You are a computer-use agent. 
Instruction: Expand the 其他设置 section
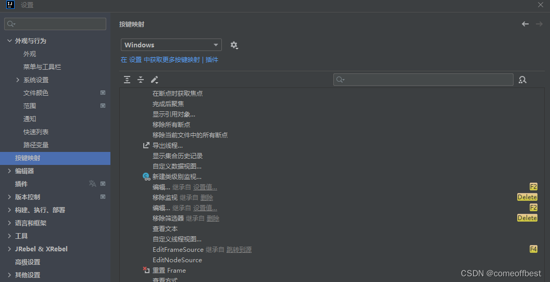click(x=9, y=275)
